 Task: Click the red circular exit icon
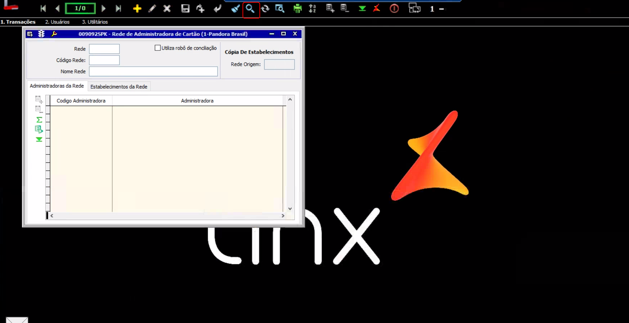(394, 8)
